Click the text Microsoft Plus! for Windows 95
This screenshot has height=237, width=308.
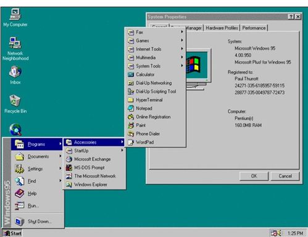pos(263,62)
